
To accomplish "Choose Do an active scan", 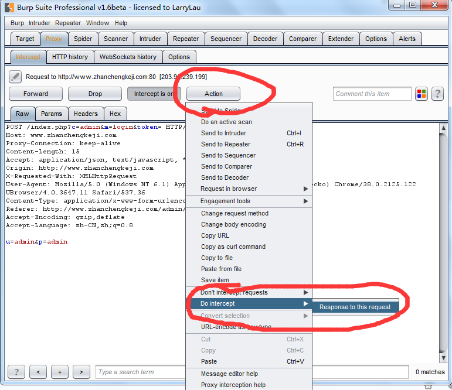I will tap(249, 122).
